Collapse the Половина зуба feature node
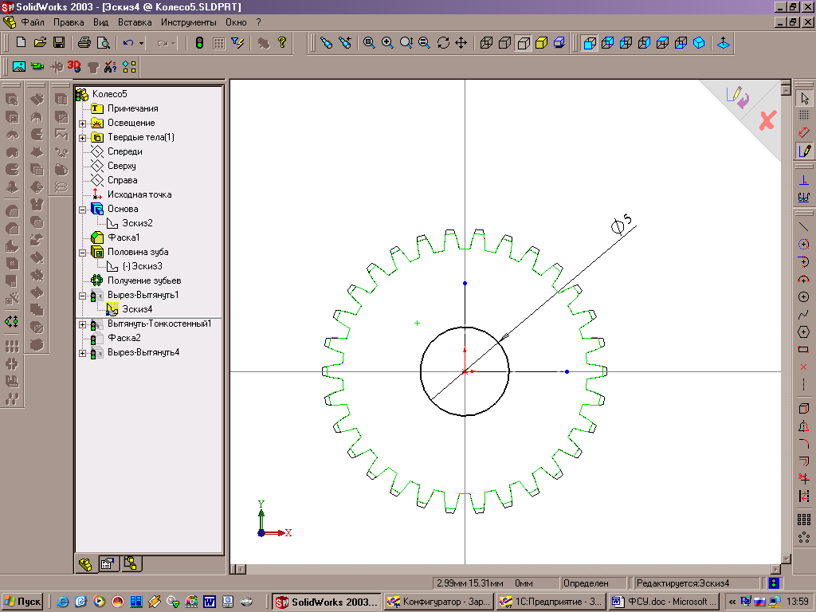 [82, 253]
